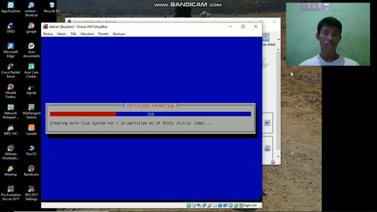
Task: Click the 'Creating ext4 file system' status text
Action: point(130,123)
